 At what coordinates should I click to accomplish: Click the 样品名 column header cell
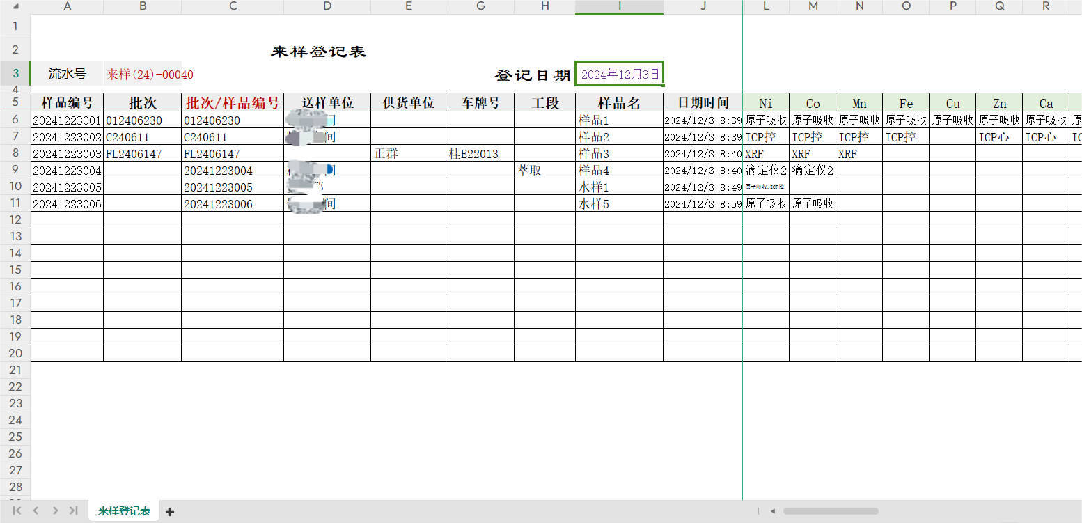[x=619, y=102]
